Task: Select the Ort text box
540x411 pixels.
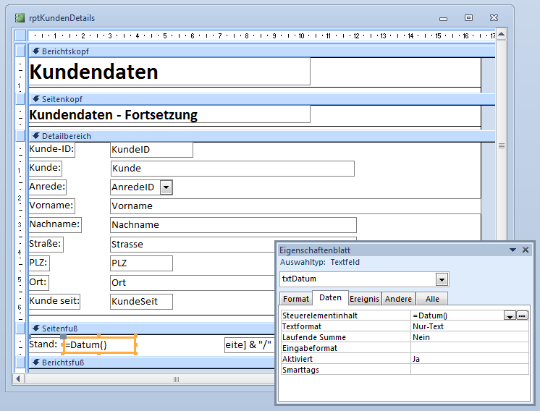Action: click(x=192, y=283)
